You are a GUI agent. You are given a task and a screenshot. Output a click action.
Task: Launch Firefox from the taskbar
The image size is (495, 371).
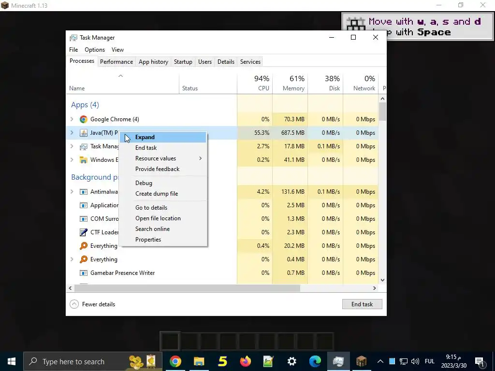245,361
